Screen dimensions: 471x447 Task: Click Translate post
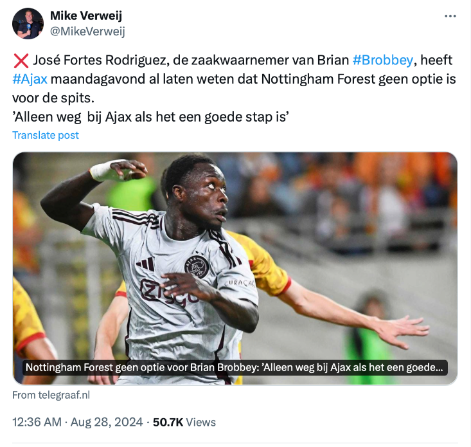(x=46, y=135)
